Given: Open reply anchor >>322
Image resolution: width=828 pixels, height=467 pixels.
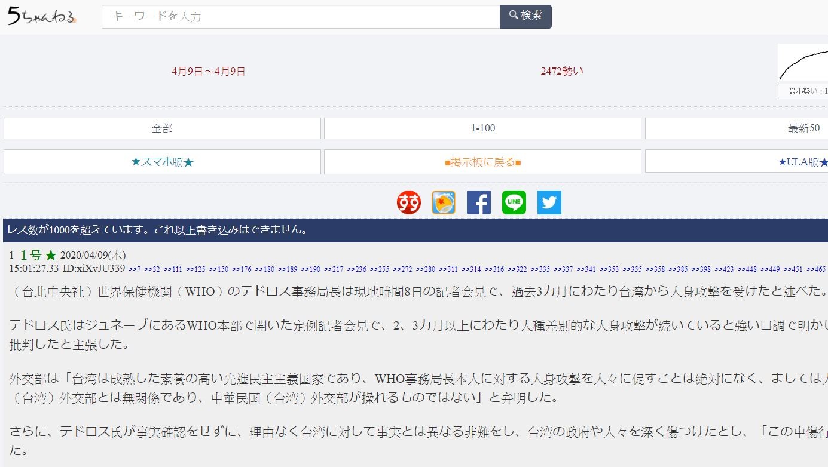Looking at the screenshot, I should click(x=517, y=269).
